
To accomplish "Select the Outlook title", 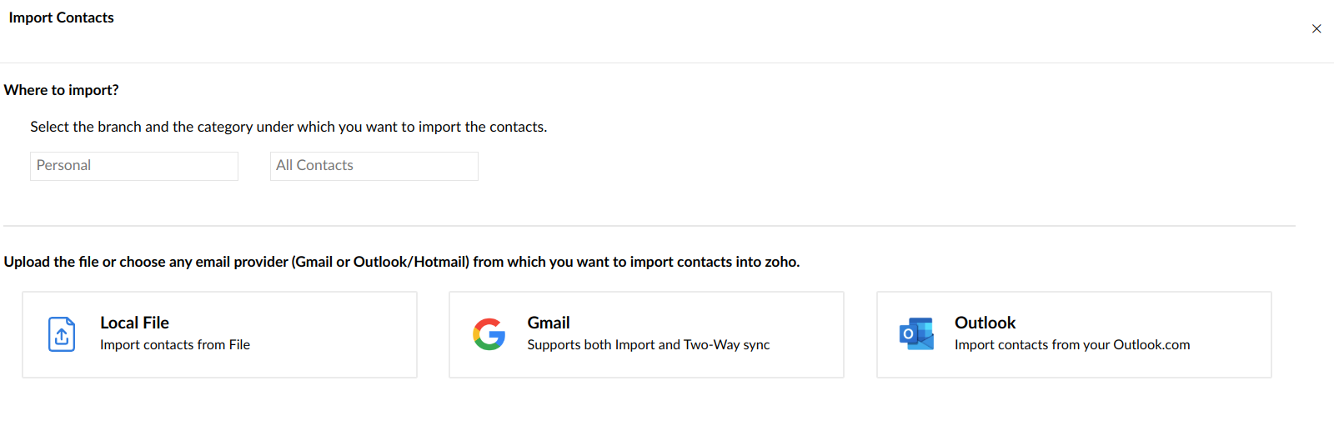I will click(985, 323).
